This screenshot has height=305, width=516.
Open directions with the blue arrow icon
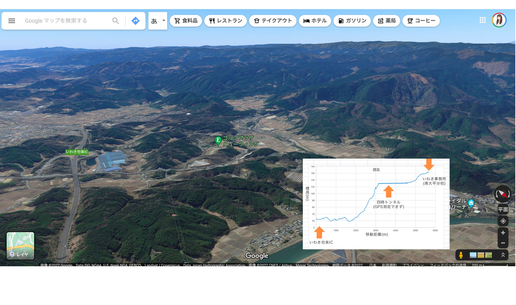click(x=135, y=21)
